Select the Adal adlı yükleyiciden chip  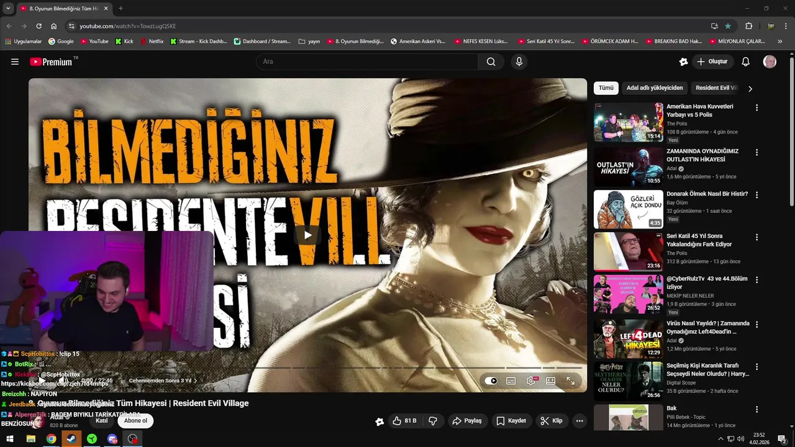click(x=655, y=88)
